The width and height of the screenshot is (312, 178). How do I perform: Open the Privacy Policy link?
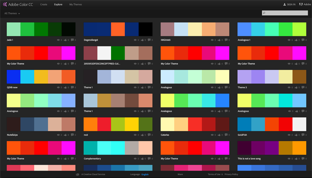tap(231, 174)
